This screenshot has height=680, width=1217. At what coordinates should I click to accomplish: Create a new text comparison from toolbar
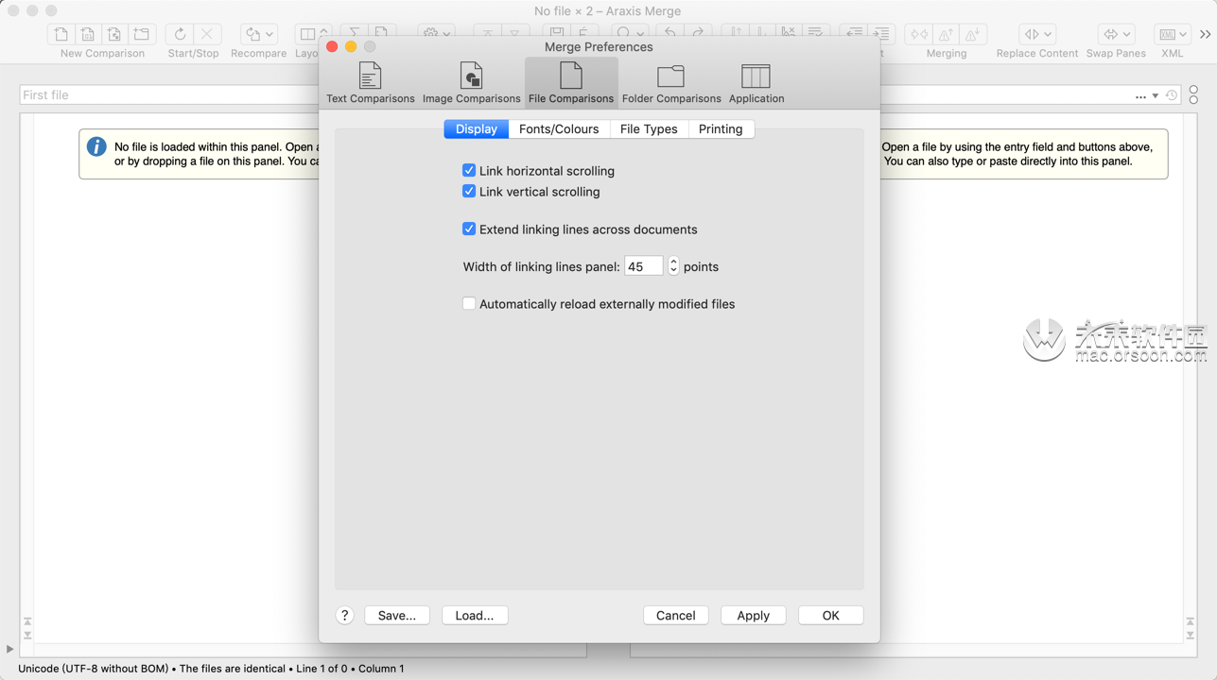click(61, 34)
